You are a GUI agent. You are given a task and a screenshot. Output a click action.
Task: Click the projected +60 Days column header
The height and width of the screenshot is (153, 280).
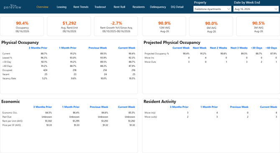pos(271,48)
